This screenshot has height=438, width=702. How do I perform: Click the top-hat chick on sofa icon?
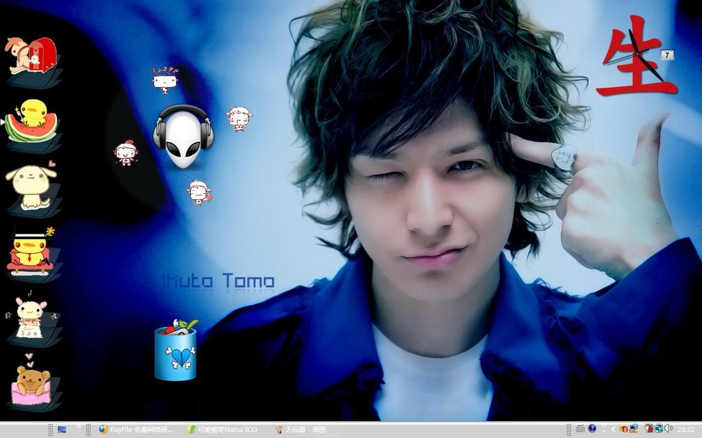[31, 251]
